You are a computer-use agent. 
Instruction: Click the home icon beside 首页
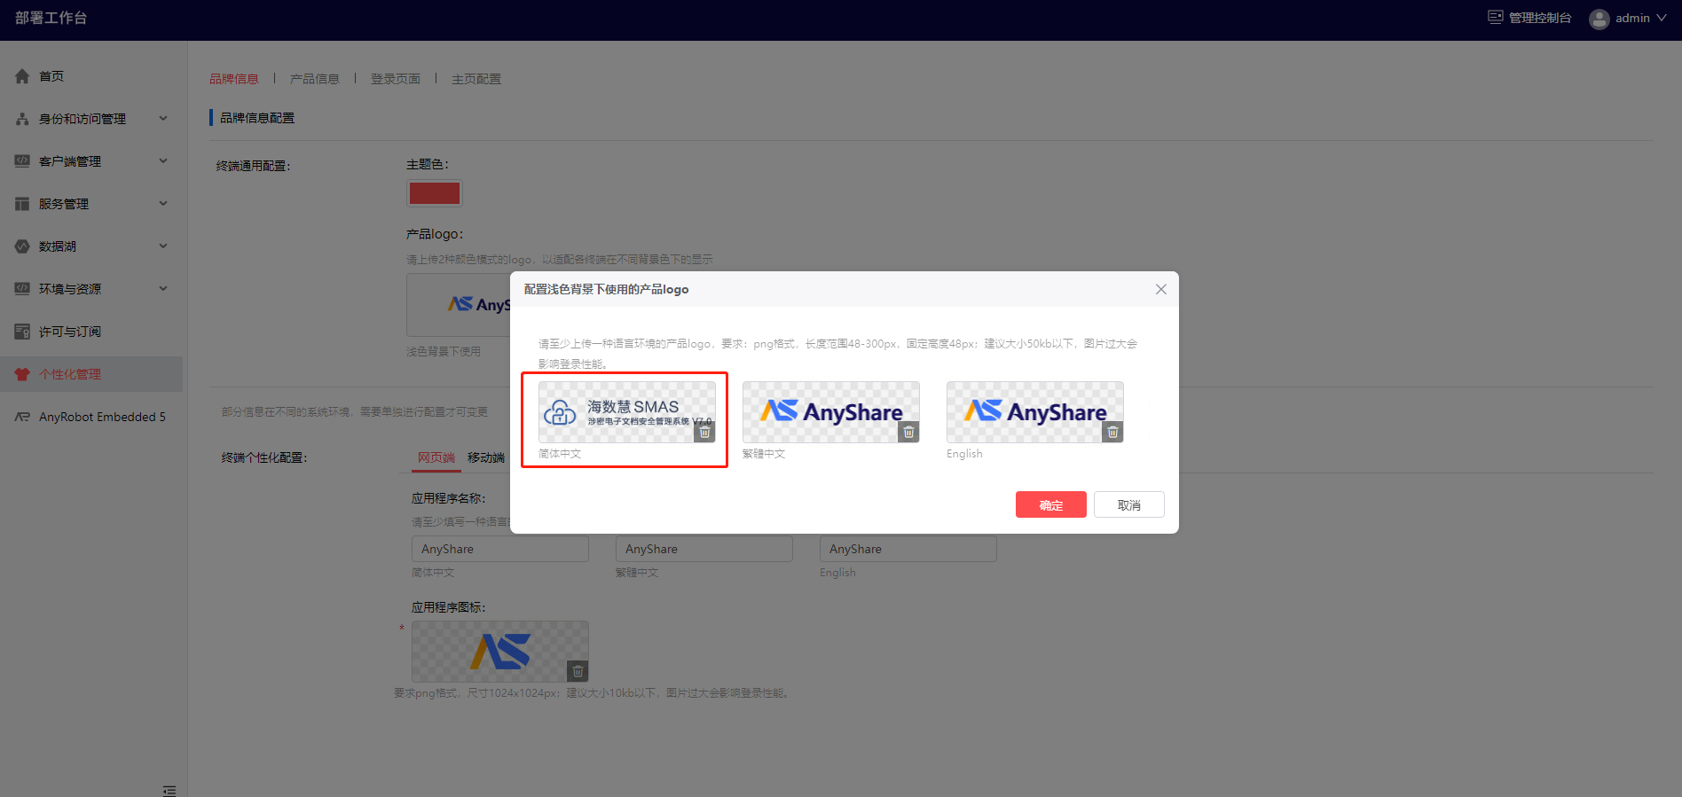click(x=22, y=76)
